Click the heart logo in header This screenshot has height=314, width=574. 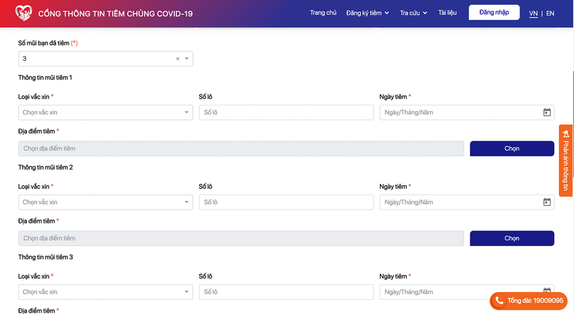tap(24, 13)
